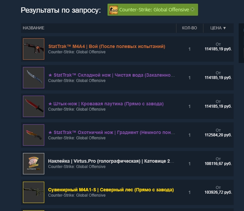This screenshot has width=244, height=211.
Task: Remove the Counter-Strike: Global Offensive filter tag
Action: (192, 10)
